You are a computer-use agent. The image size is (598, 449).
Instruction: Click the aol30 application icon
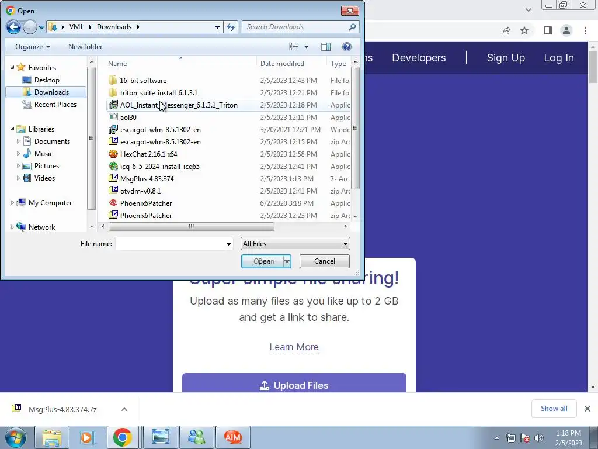[x=113, y=117]
